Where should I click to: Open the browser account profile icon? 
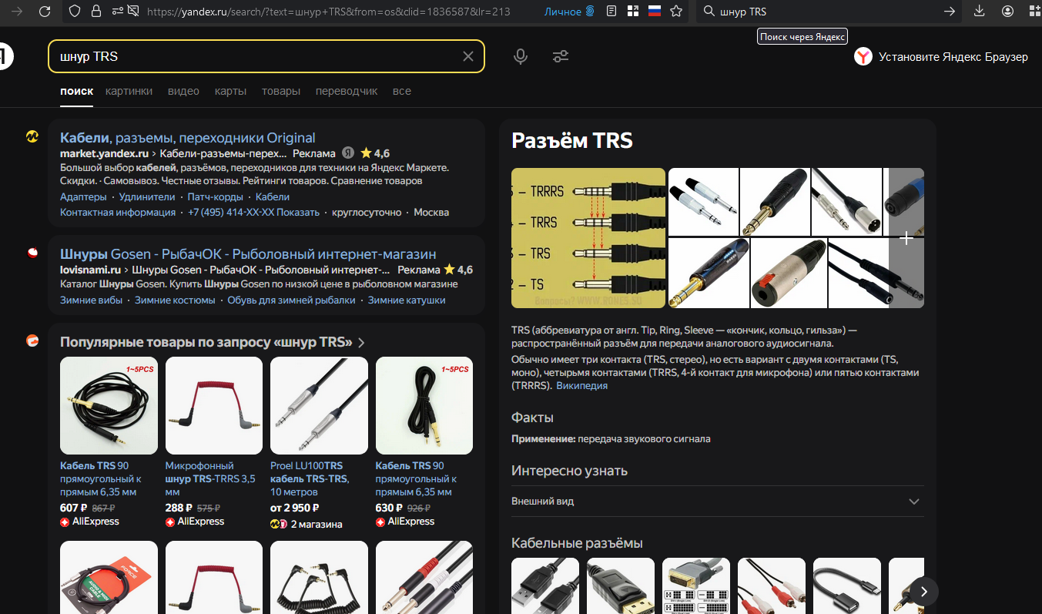click(x=1008, y=12)
